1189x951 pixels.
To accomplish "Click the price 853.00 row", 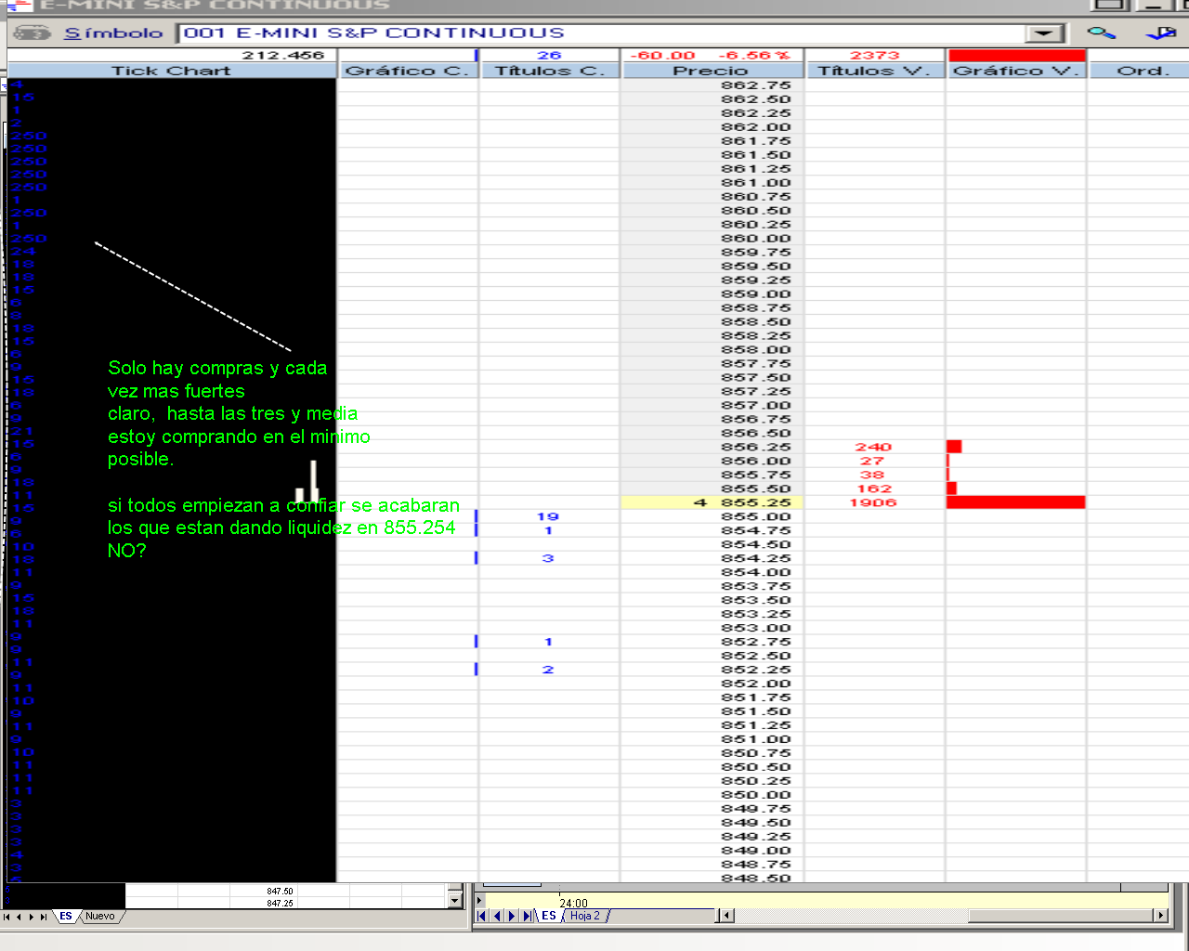I will tap(756, 628).
